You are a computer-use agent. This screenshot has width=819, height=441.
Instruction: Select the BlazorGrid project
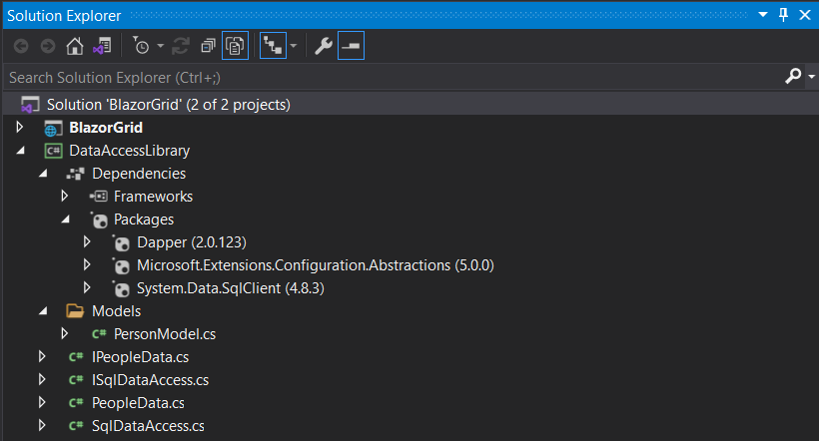click(106, 128)
